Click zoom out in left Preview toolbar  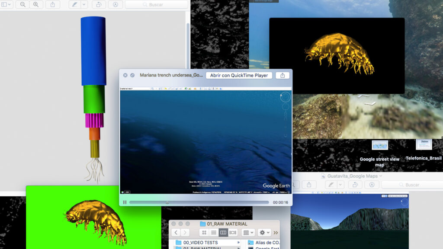22,4
